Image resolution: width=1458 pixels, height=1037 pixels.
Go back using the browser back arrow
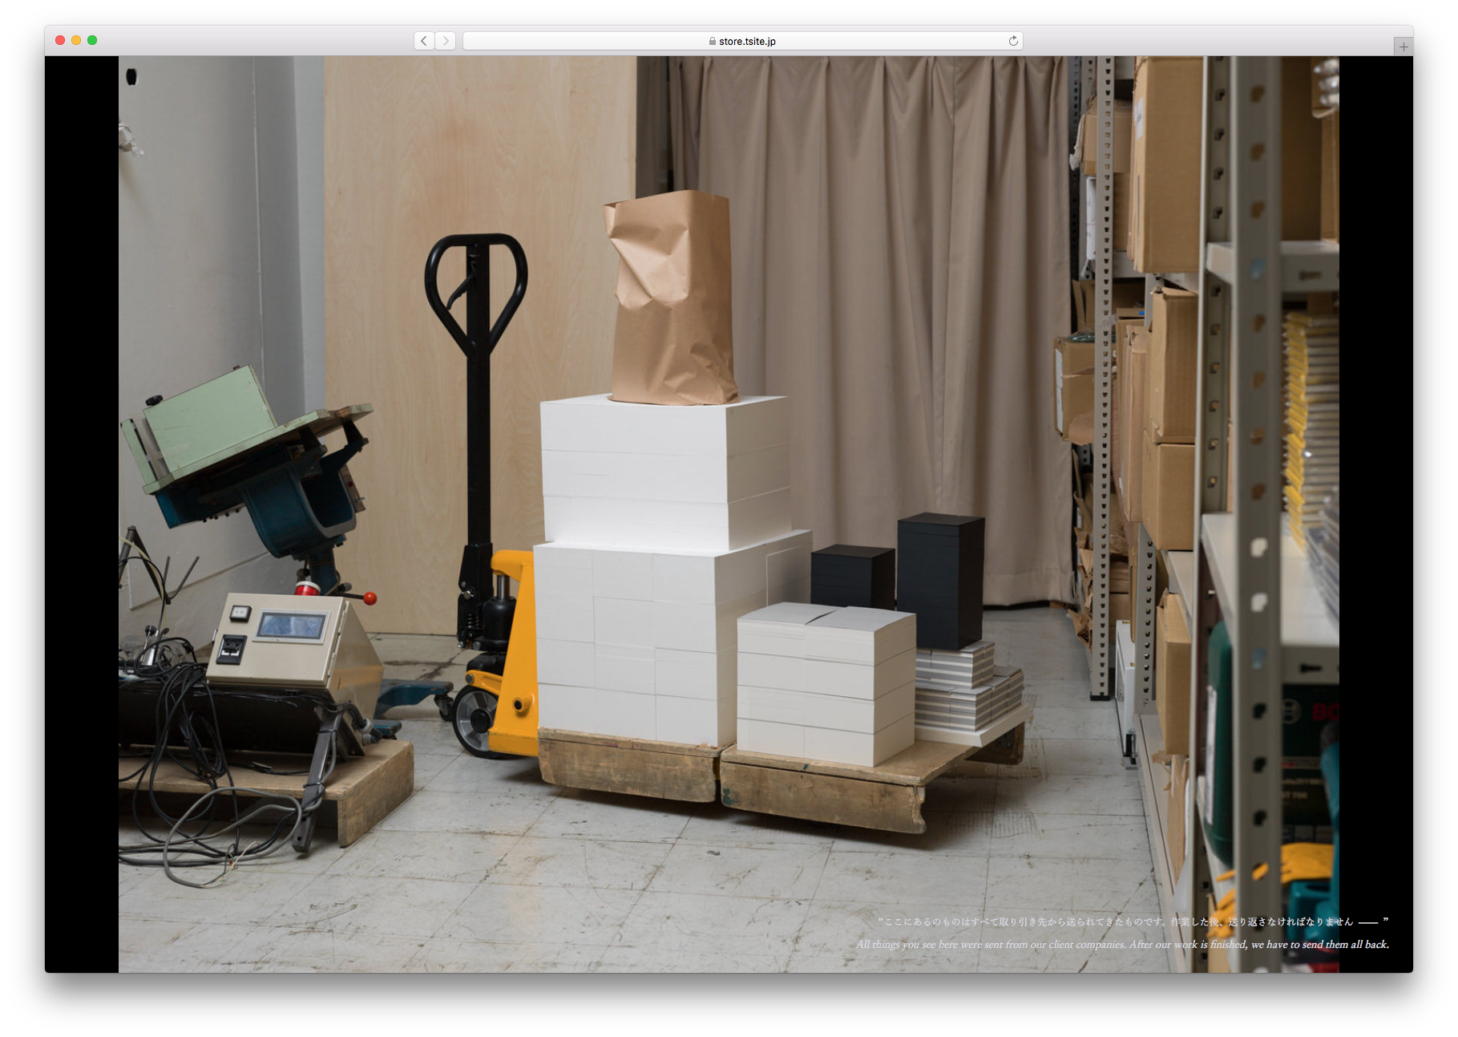424,41
